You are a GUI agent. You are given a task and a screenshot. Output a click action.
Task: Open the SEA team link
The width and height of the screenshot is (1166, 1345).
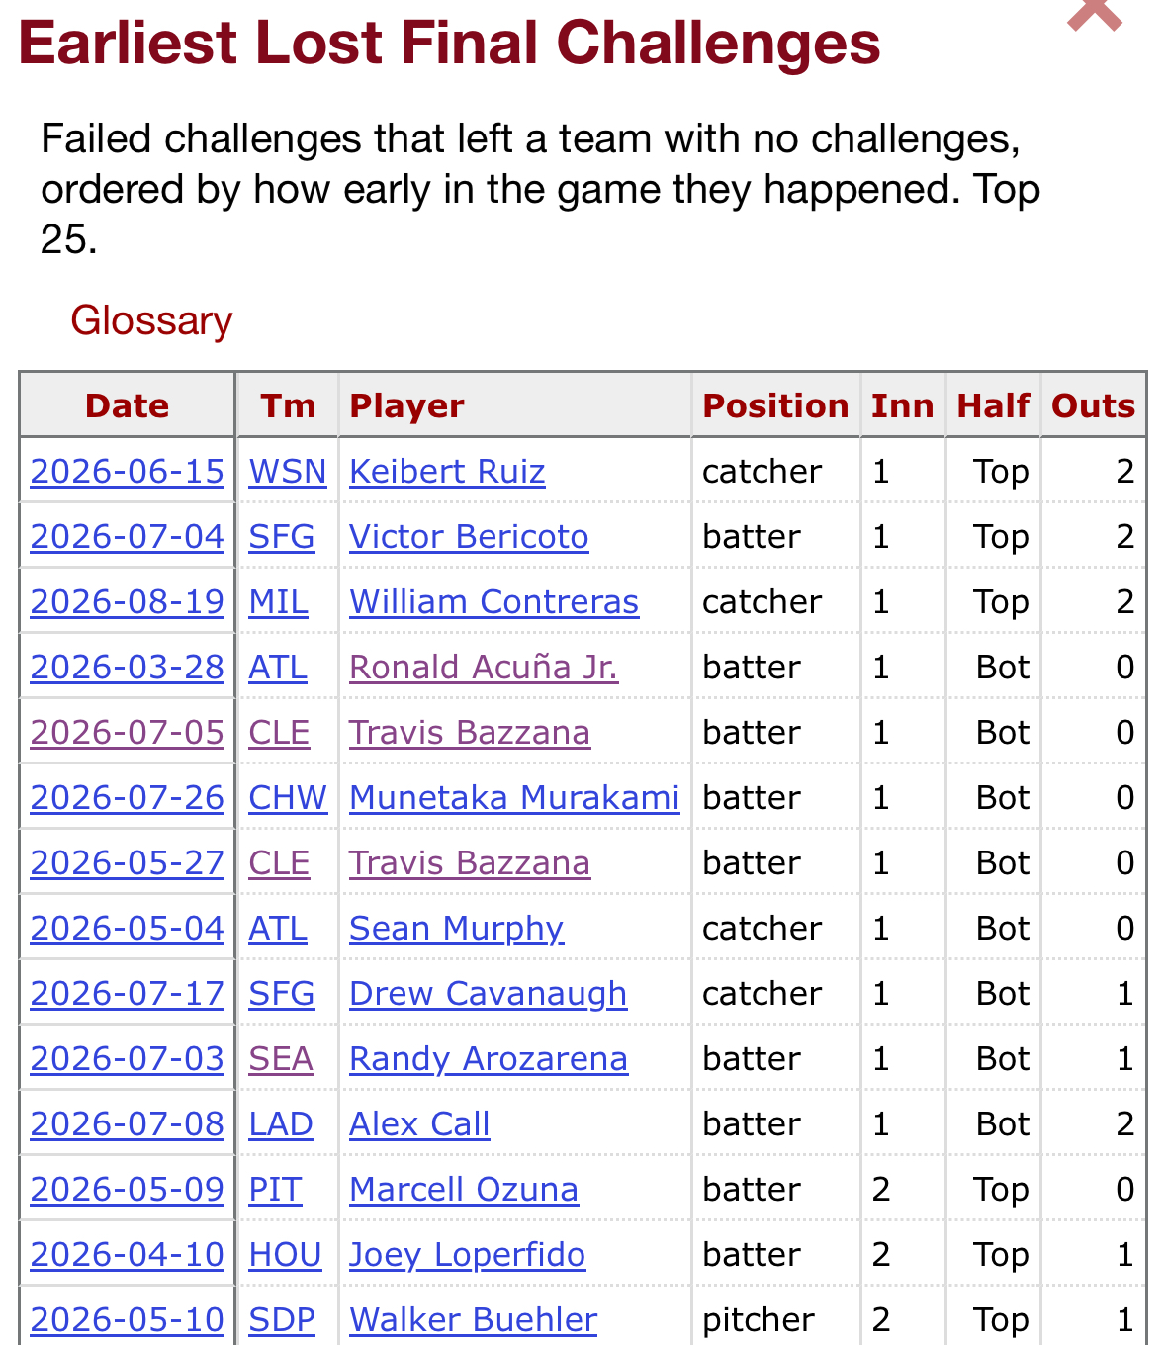[281, 1059]
